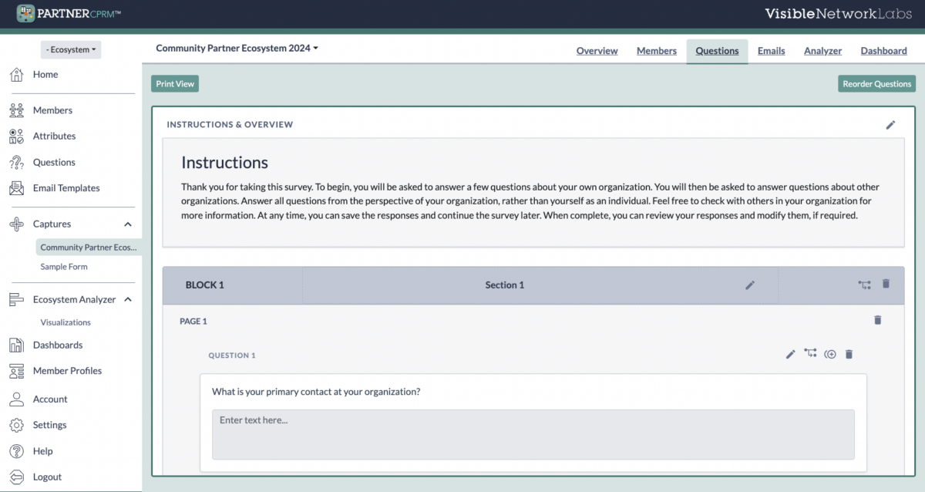Click the Member Profiles icon in sidebar
The image size is (925, 492).
click(16, 371)
